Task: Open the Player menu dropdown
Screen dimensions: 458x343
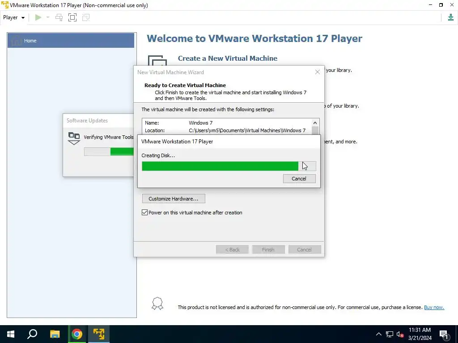Action: [x=14, y=17]
